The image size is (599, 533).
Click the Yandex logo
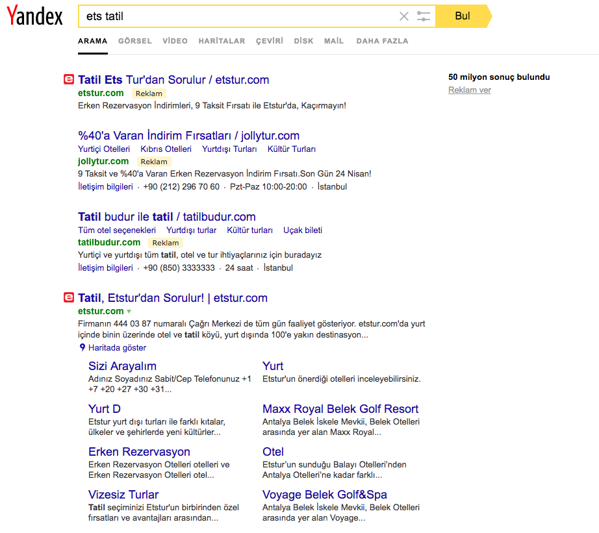click(x=34, y=16)
